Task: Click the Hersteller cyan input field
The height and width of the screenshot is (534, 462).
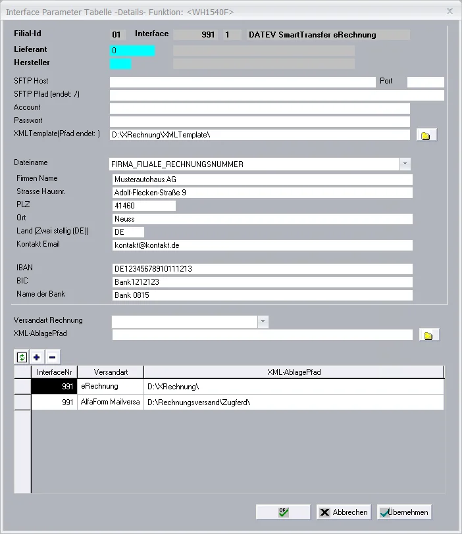Action: click(x=120, y=64)
